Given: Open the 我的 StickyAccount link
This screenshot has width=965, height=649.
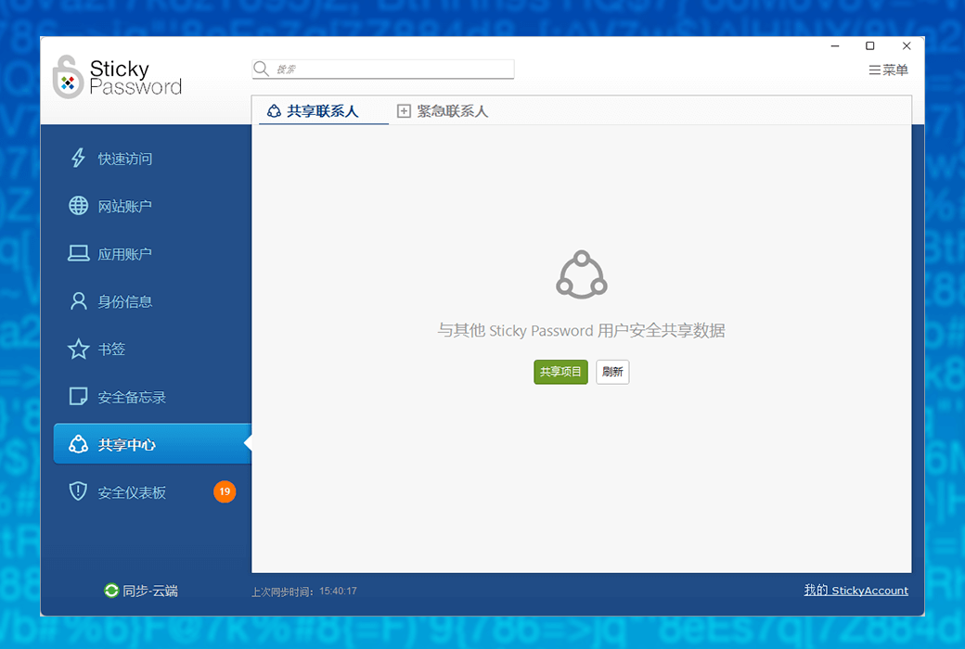Looking at the screenshot, I should (856, 591).
